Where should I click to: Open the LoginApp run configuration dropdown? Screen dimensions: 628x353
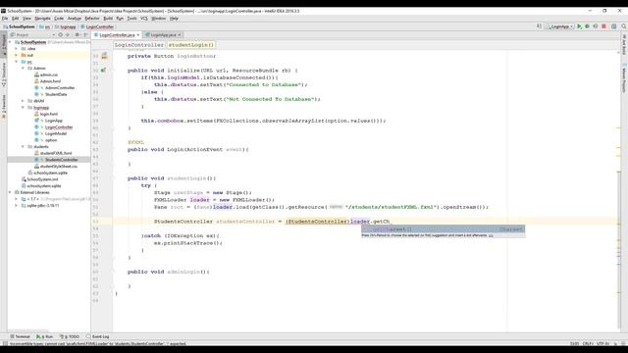(559, 26)
